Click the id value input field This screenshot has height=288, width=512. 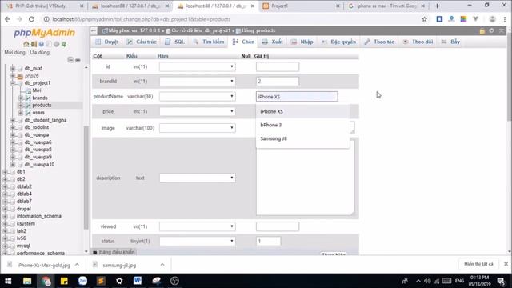[278, 66]
